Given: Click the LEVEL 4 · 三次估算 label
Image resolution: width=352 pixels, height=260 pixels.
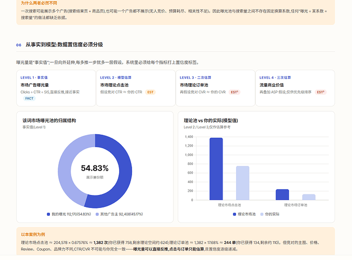Looking at the screenshot, I should click(275, 77).
